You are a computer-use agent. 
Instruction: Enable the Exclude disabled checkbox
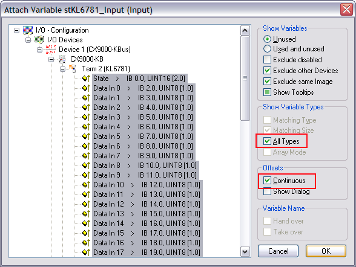(267, 60)
